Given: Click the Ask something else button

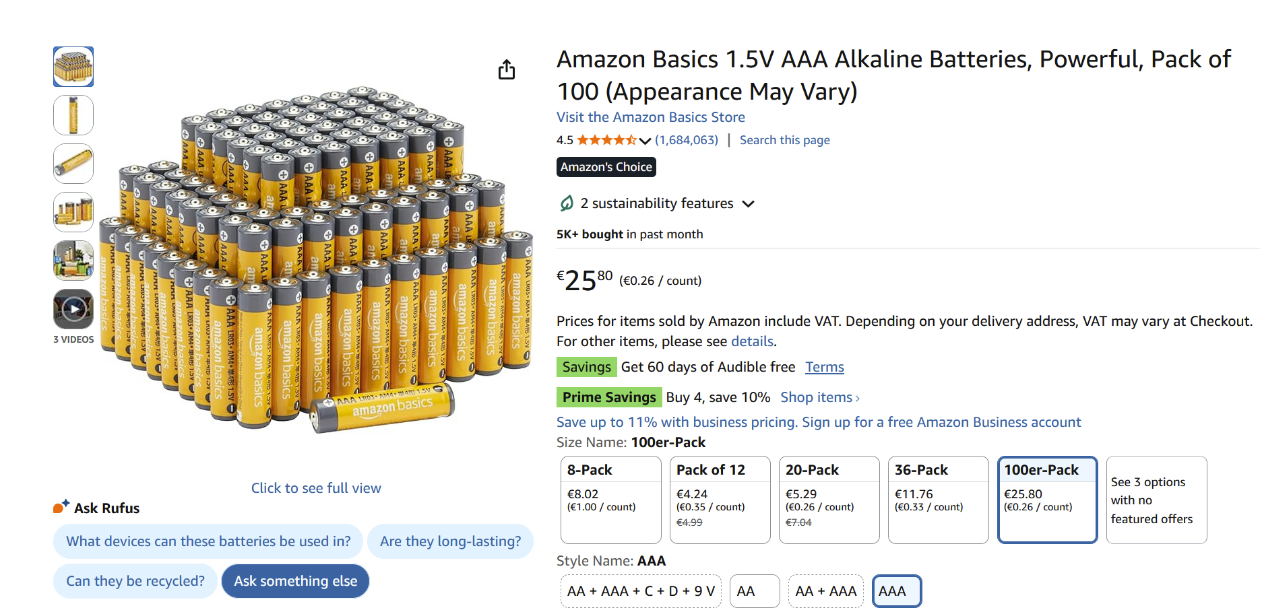Looking at the screenshot, I should point(295,581).
